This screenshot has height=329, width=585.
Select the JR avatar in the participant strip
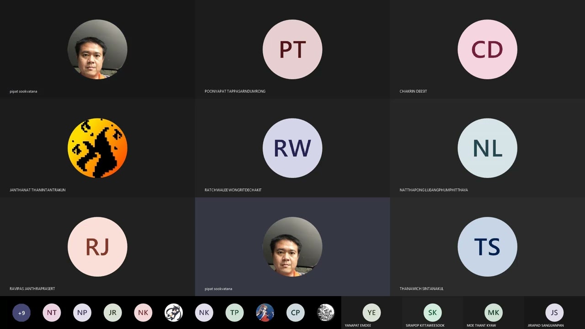112,313
